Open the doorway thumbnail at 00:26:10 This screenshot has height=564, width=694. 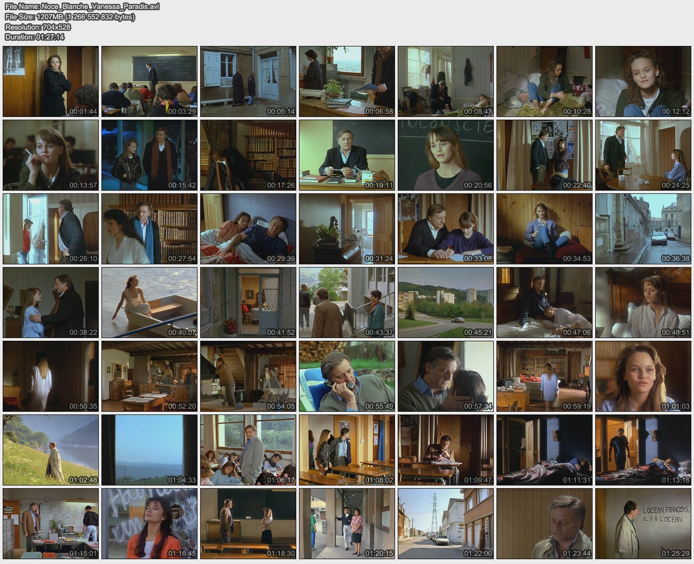(x=51, y=229)
